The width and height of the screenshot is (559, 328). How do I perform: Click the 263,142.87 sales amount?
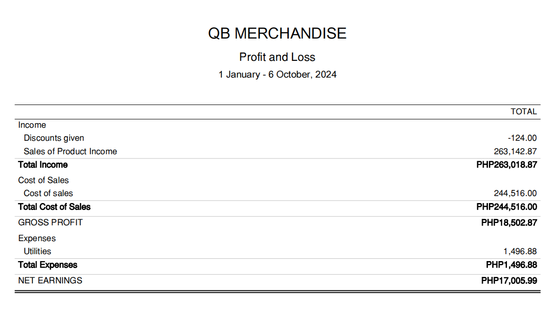pos(515,151)
